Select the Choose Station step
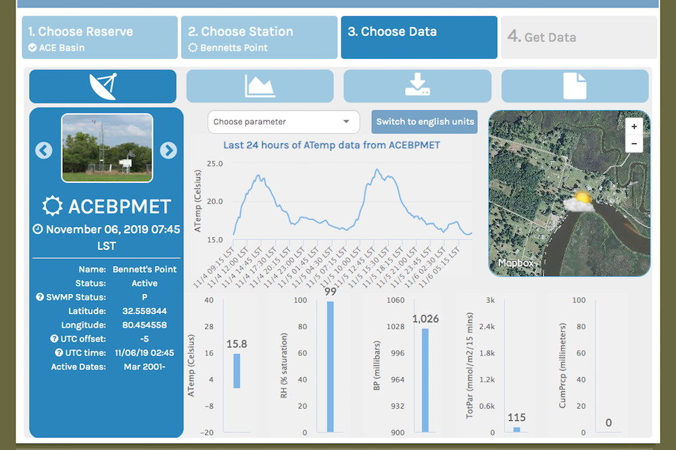 259,37
